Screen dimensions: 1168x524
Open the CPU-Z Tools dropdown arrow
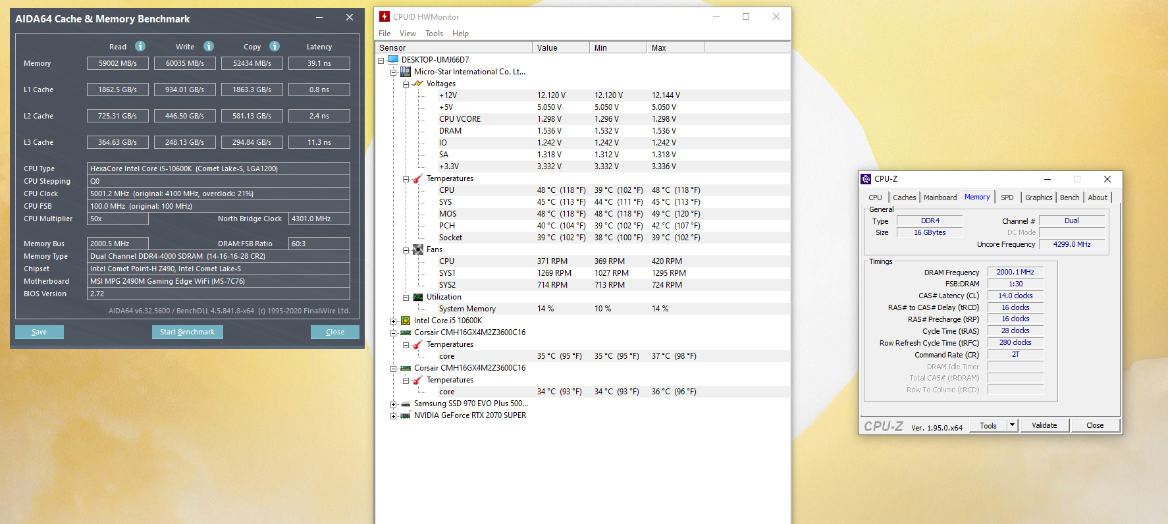tap(1013, 425)
